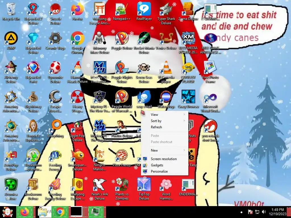The width and height of the screenshot is (291, 218).
Task: Click Heavy Weapon radiation icon
Action: [x=77, y=97]
